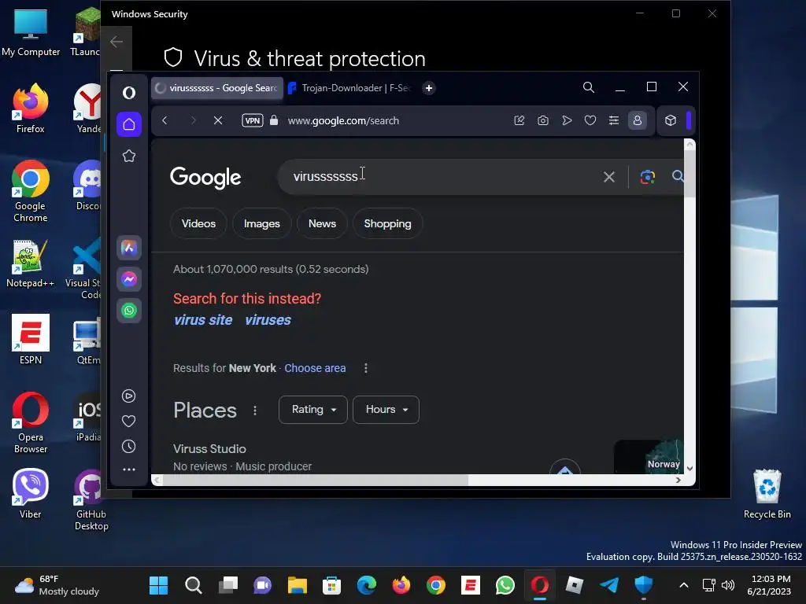Open Messenger in the Opera sidebar
Viewport: 806px width, 604px height.
[x=129, y=279]
